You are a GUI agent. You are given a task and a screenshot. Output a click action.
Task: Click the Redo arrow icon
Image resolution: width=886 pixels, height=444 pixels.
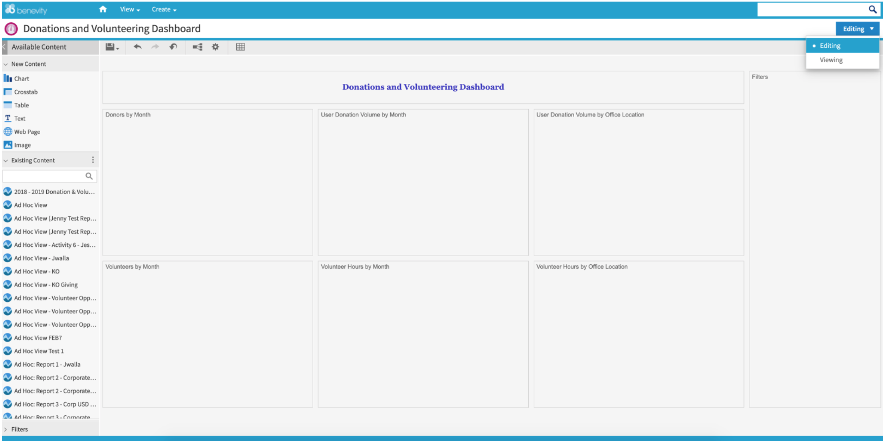point(155,47)
